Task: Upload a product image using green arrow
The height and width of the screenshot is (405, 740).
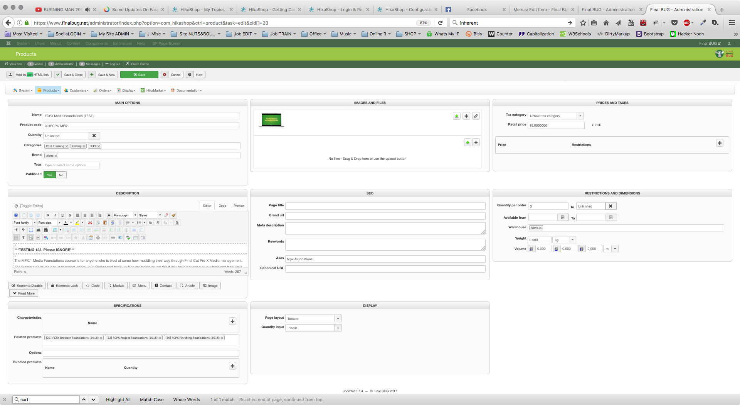Action: (x=457, y=116)
